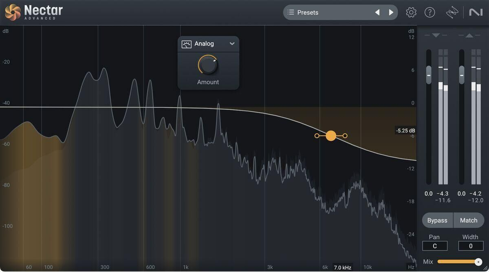This screenshot has width=489, height=272.
Task: Click the Width value field
Action: [471, 246]
